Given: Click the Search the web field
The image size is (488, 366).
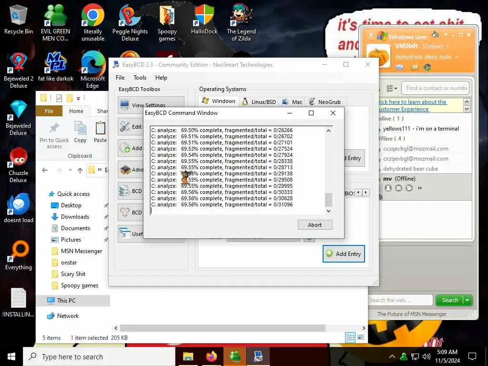Looking at the screenshot, I should point(400,300).
